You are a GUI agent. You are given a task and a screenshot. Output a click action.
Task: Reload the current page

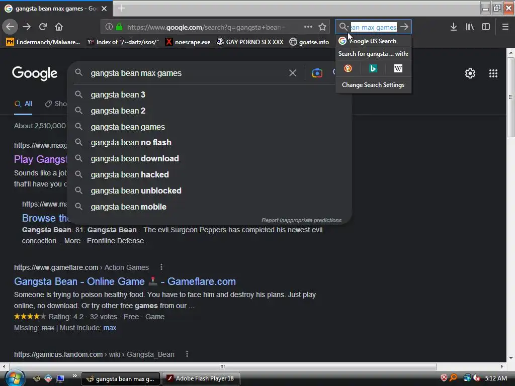coord(43,27)
